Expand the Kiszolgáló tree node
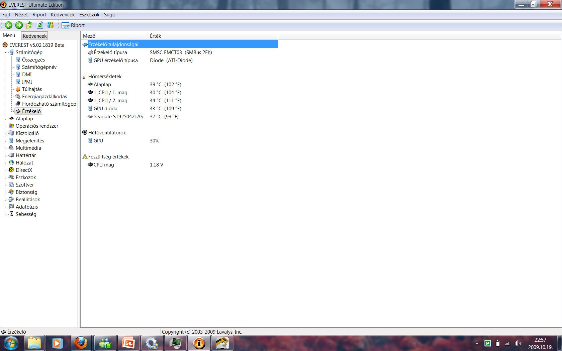562x351 pixels. click(5, 133)
